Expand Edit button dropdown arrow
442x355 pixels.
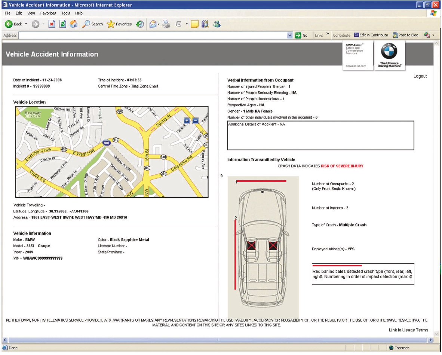pos(187,24)
